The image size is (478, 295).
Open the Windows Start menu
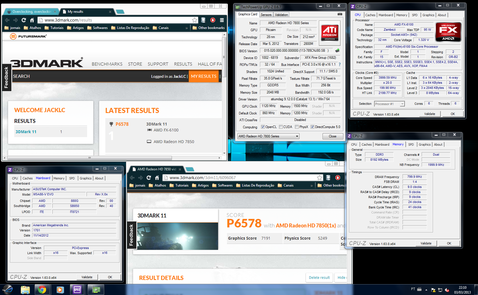[8, 290]
